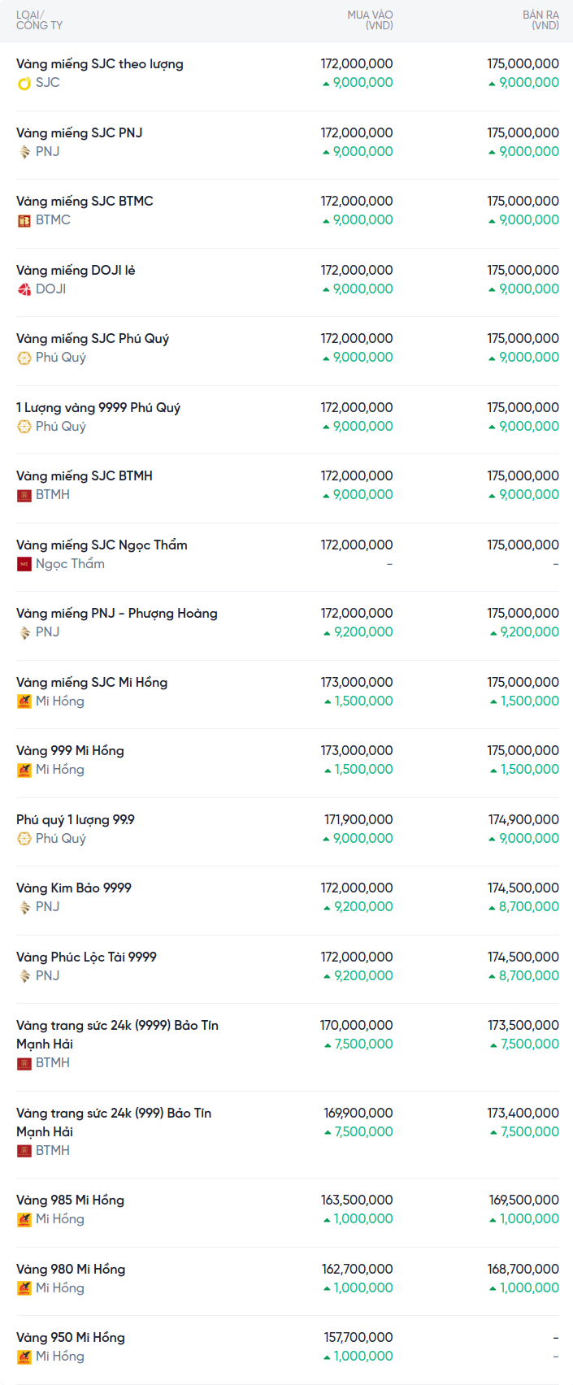Image resolution: width=573 pixels, height=1385 pixels.
Task: Select Vàng miếng PNJ - Phượng Hoàng row title
Action: pyautogui.click(x=117, y=613)
